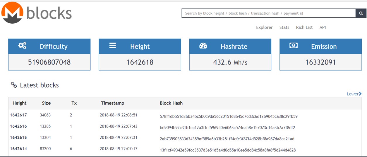Screen dimensions: 367x157
Task: Click the chain link icon beside Latest blocks
Action: click(14, 85)
